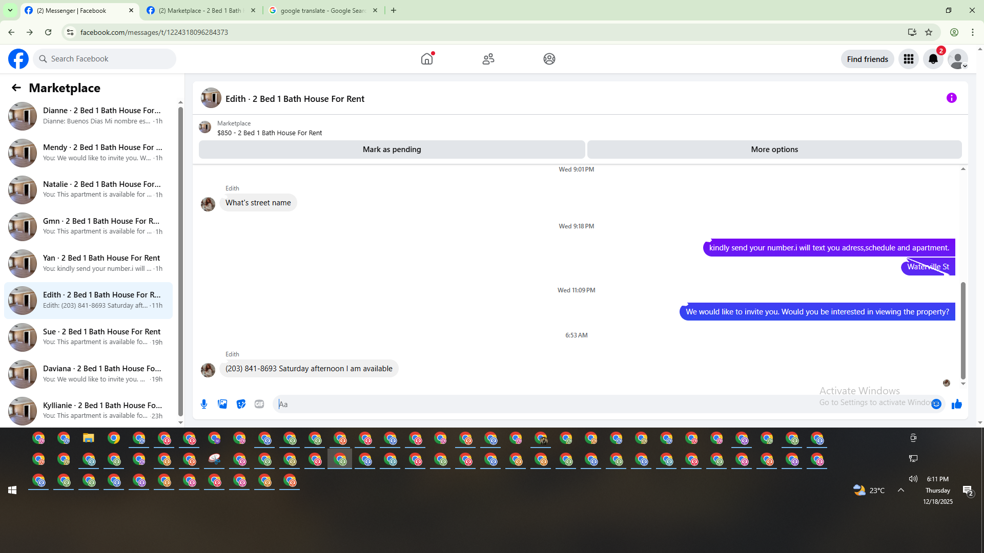Open Yan's conversation

coord(88,263)
